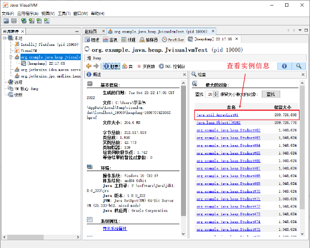
Task: Open the java.util.ArrayList#1 instance link
Action: pyautogui.click(x=218, y=115)
